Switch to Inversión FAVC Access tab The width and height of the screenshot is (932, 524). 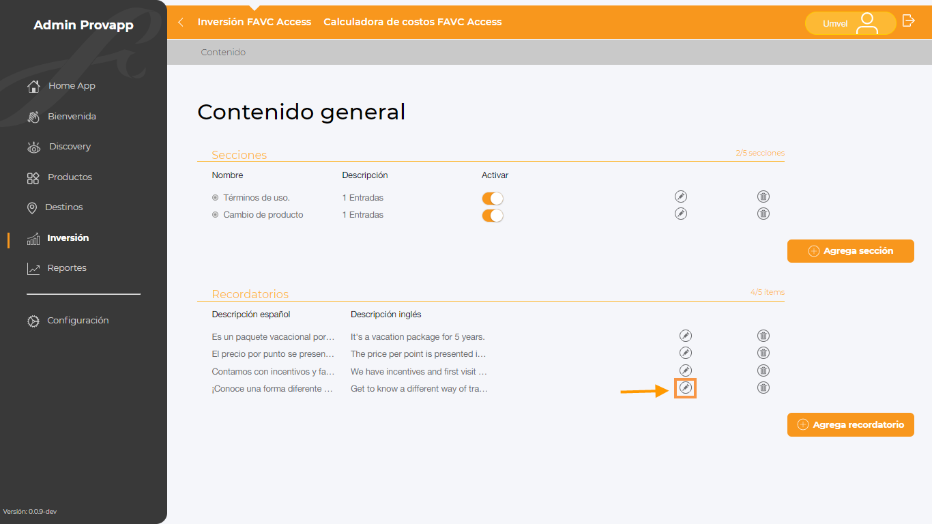254,22
